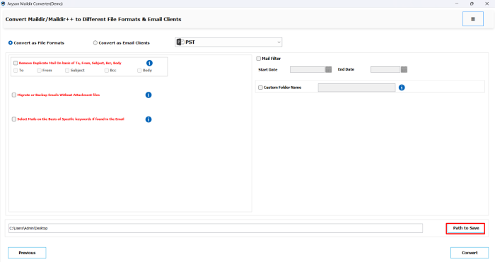
Task: Open the hamburger menu button
Action: [x=472, y=19]
